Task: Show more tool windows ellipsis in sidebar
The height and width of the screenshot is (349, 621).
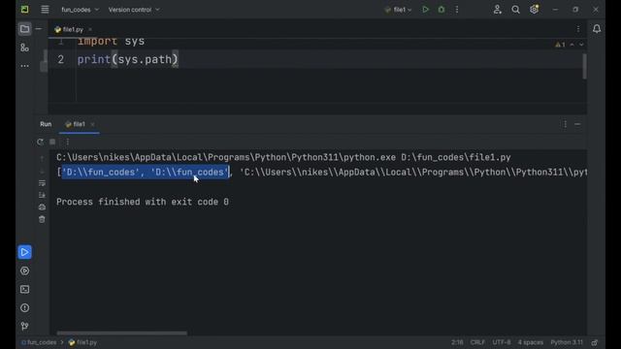Action: (24, 66)
